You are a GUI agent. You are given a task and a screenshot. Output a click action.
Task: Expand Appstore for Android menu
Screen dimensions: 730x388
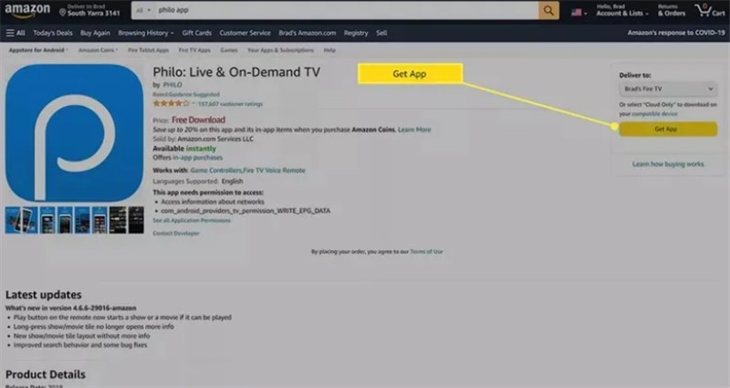click(x=38, y=50)
